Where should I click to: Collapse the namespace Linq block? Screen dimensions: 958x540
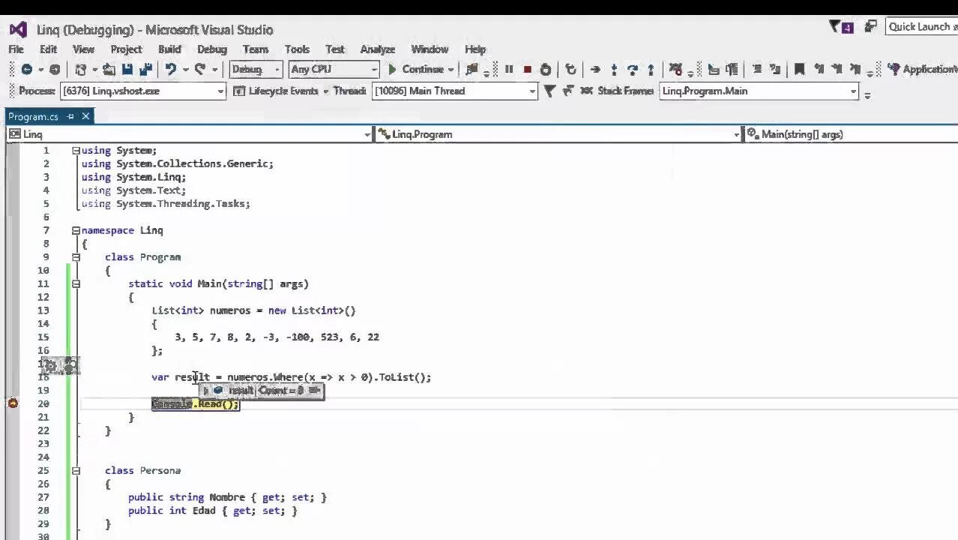pyautogui.click(x=76, y=230)
